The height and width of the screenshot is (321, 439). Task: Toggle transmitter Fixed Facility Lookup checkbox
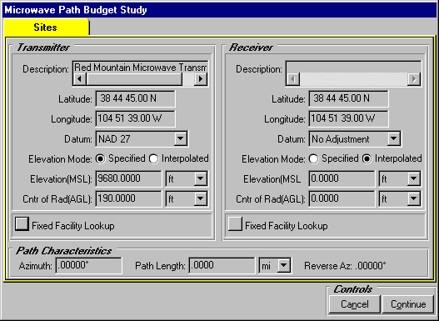[22, 224]
